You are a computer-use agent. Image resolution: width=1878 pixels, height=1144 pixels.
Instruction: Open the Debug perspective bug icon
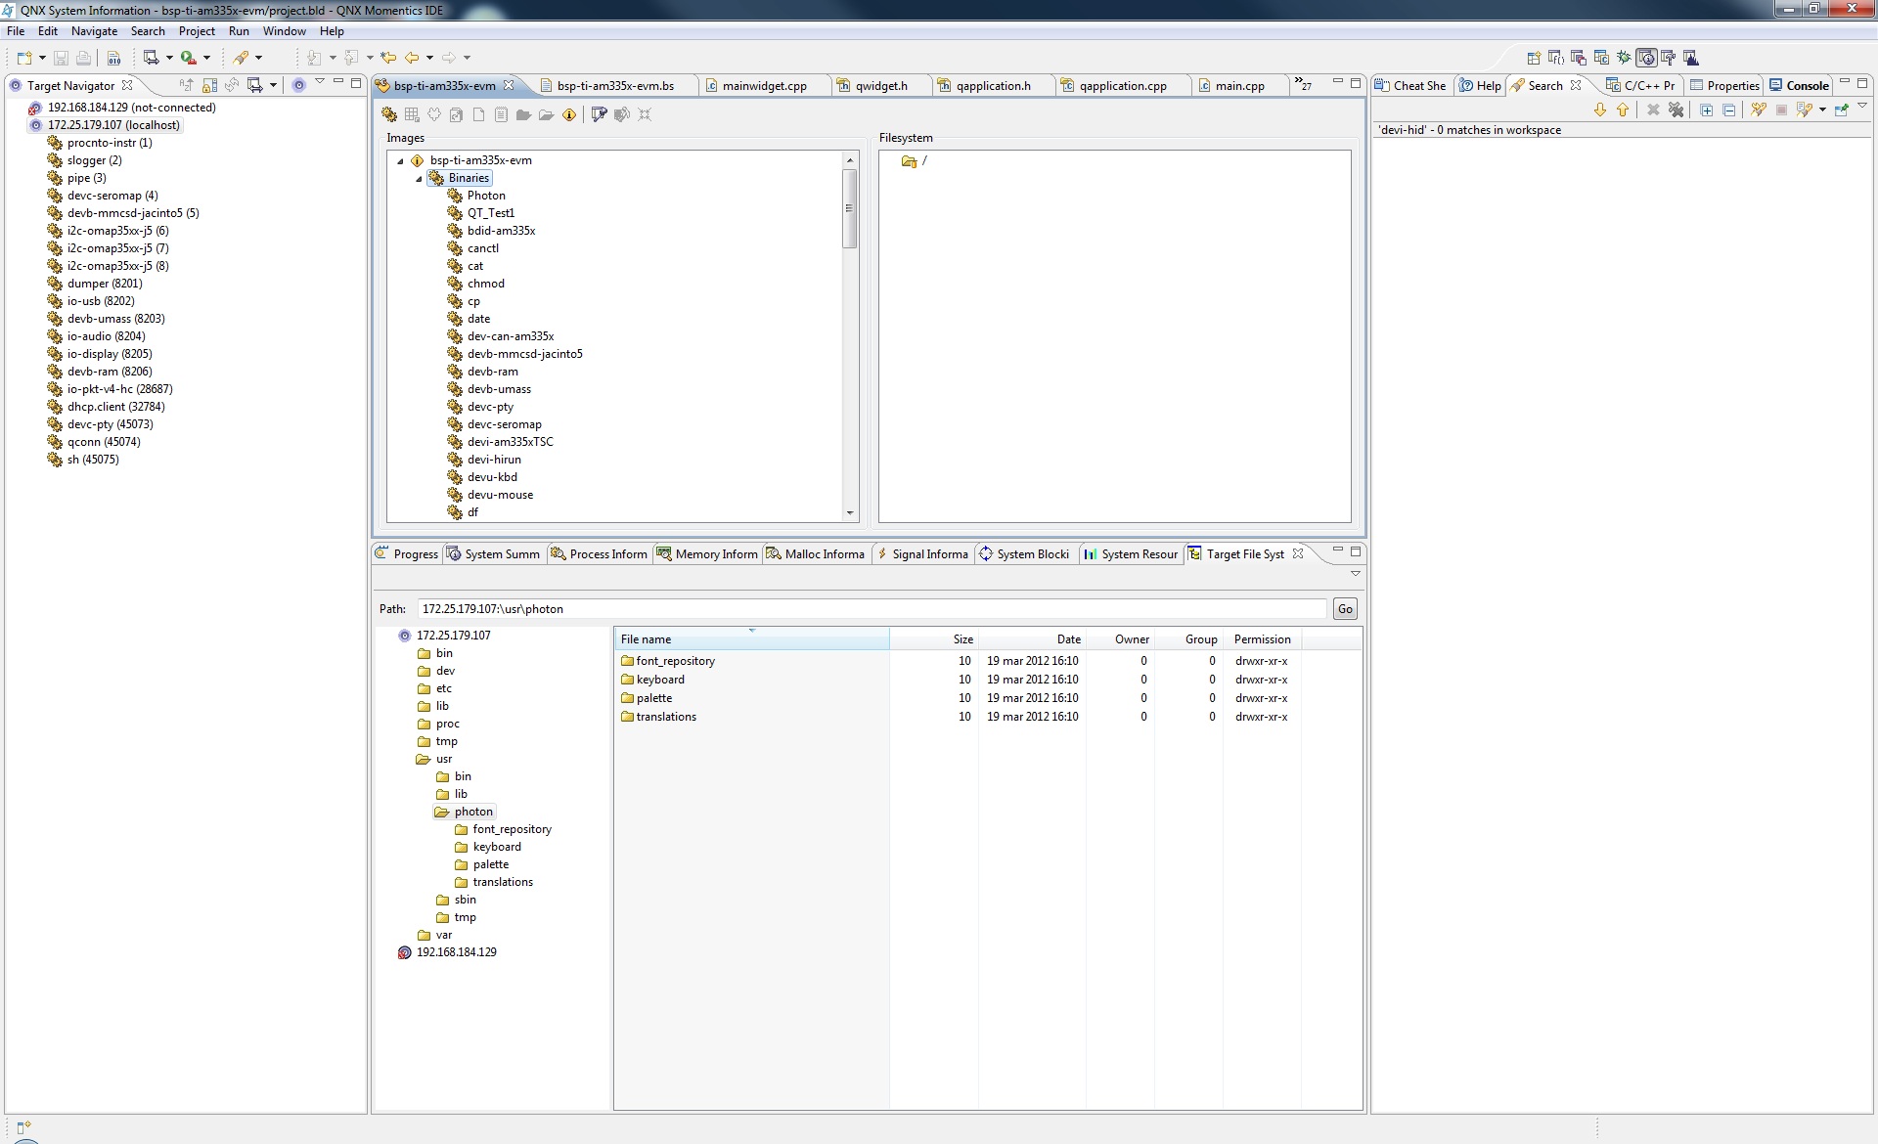1624,58
